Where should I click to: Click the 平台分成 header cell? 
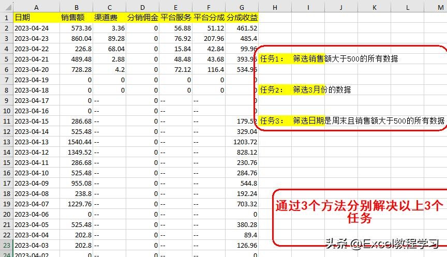pos(208,17)
